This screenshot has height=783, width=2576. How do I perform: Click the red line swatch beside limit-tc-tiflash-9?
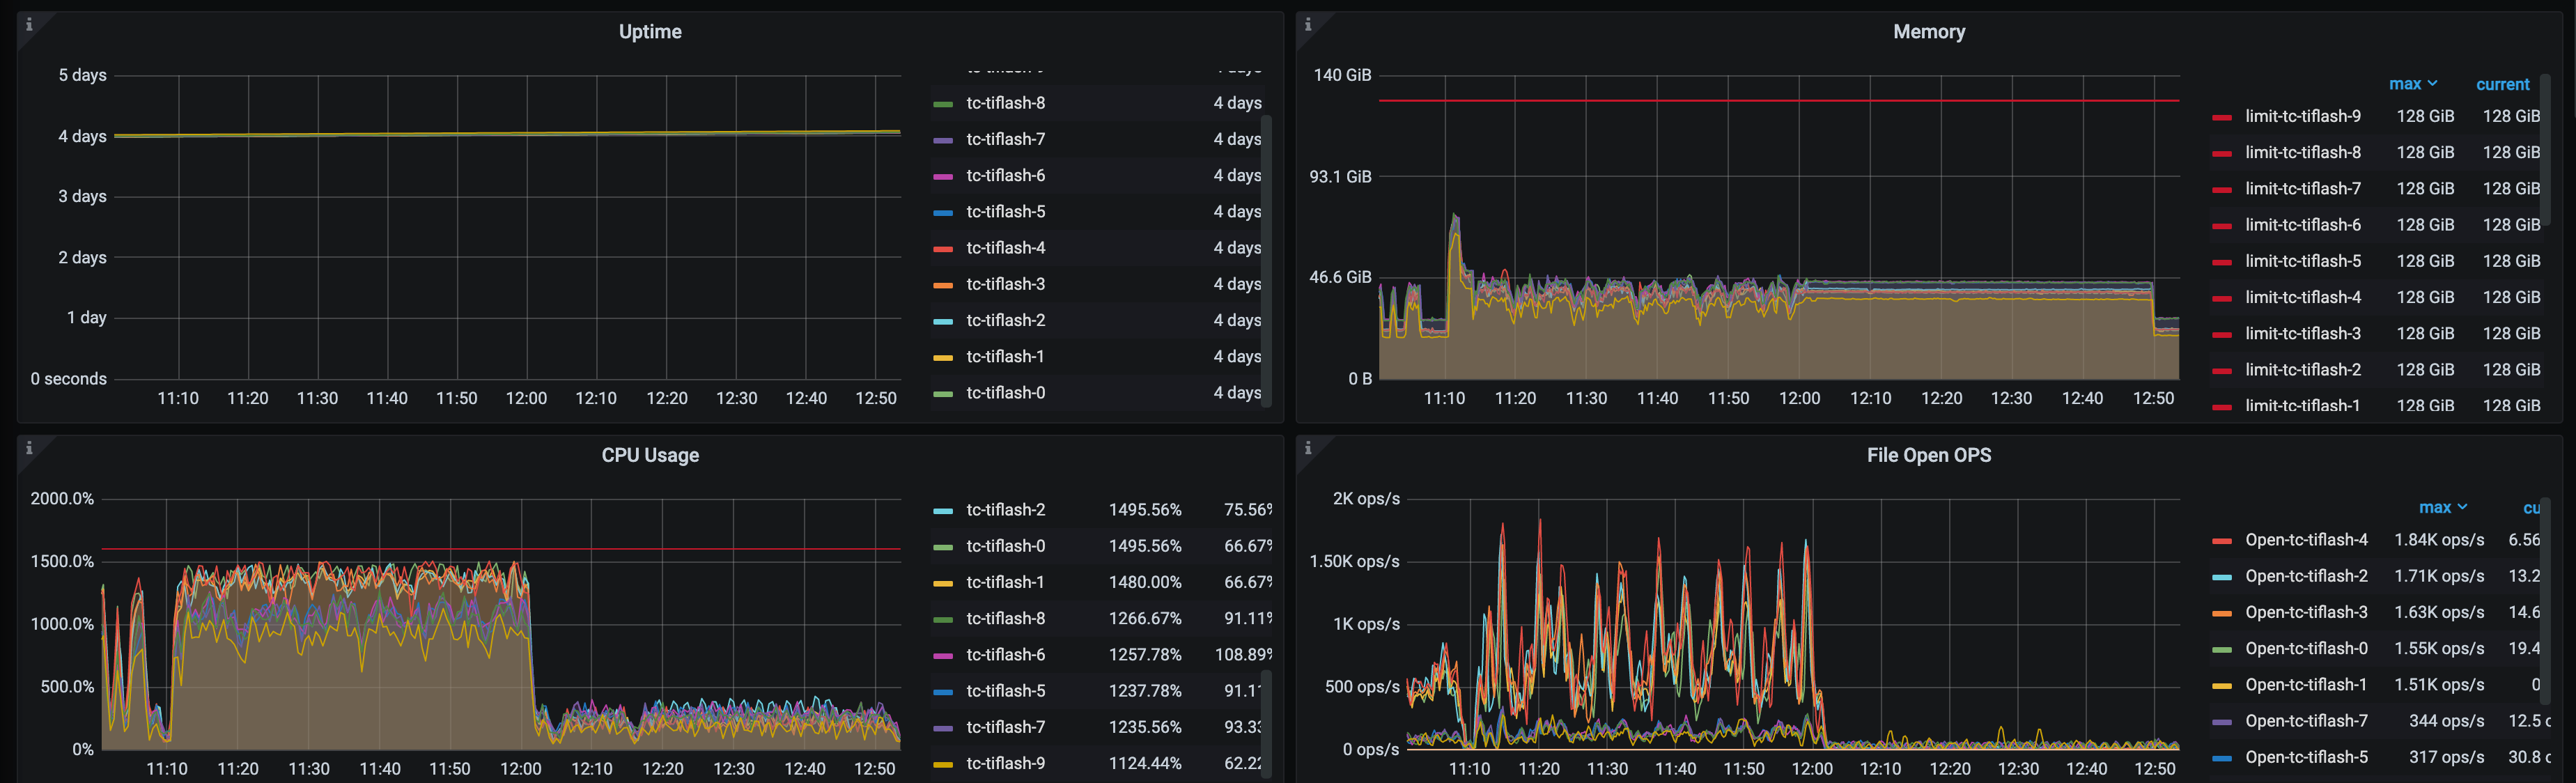click(x=2222, y=116)
